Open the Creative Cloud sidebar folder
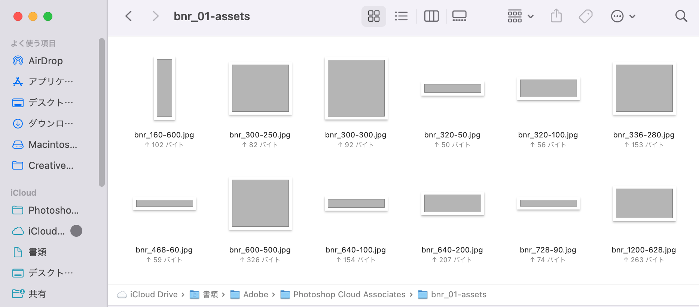The image size is (699, 307). 51,165
